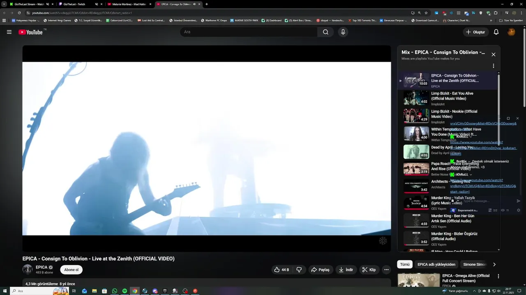
Task: Open EPICA Omega Alive recommended thumbnail
Action: tap(418, 280)
